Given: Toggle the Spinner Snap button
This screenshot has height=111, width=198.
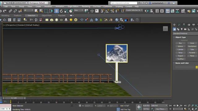Looking at the screenshot, I should [117, 11].
